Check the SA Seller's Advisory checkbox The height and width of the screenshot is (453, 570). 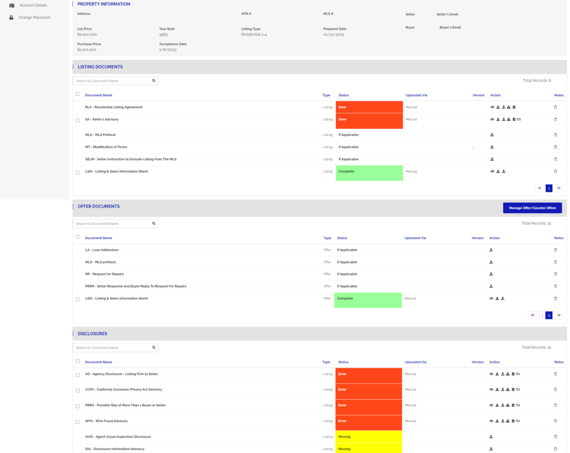78,120
